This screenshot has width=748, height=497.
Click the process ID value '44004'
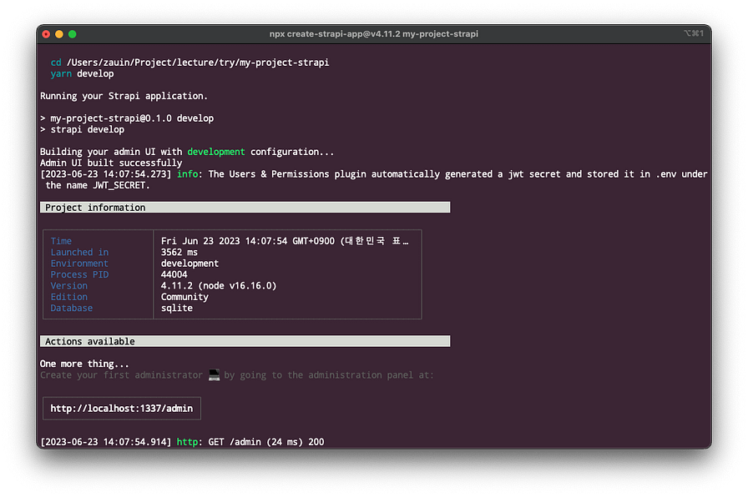click(174, 274)
